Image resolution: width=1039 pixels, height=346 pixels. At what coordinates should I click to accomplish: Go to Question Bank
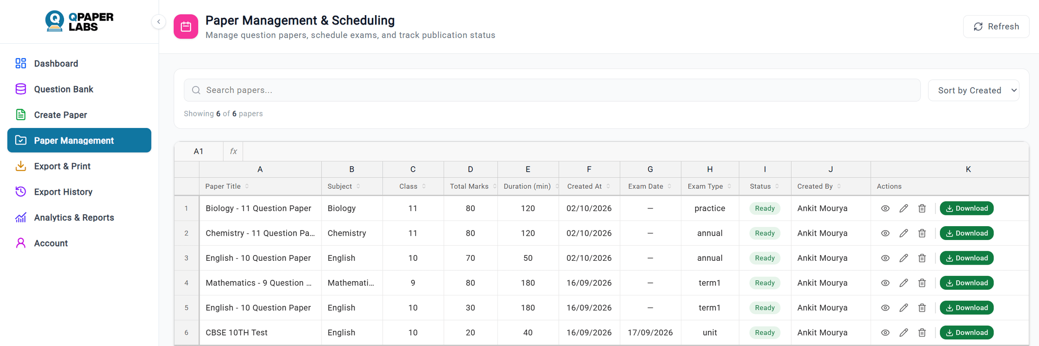click(79, 89)
